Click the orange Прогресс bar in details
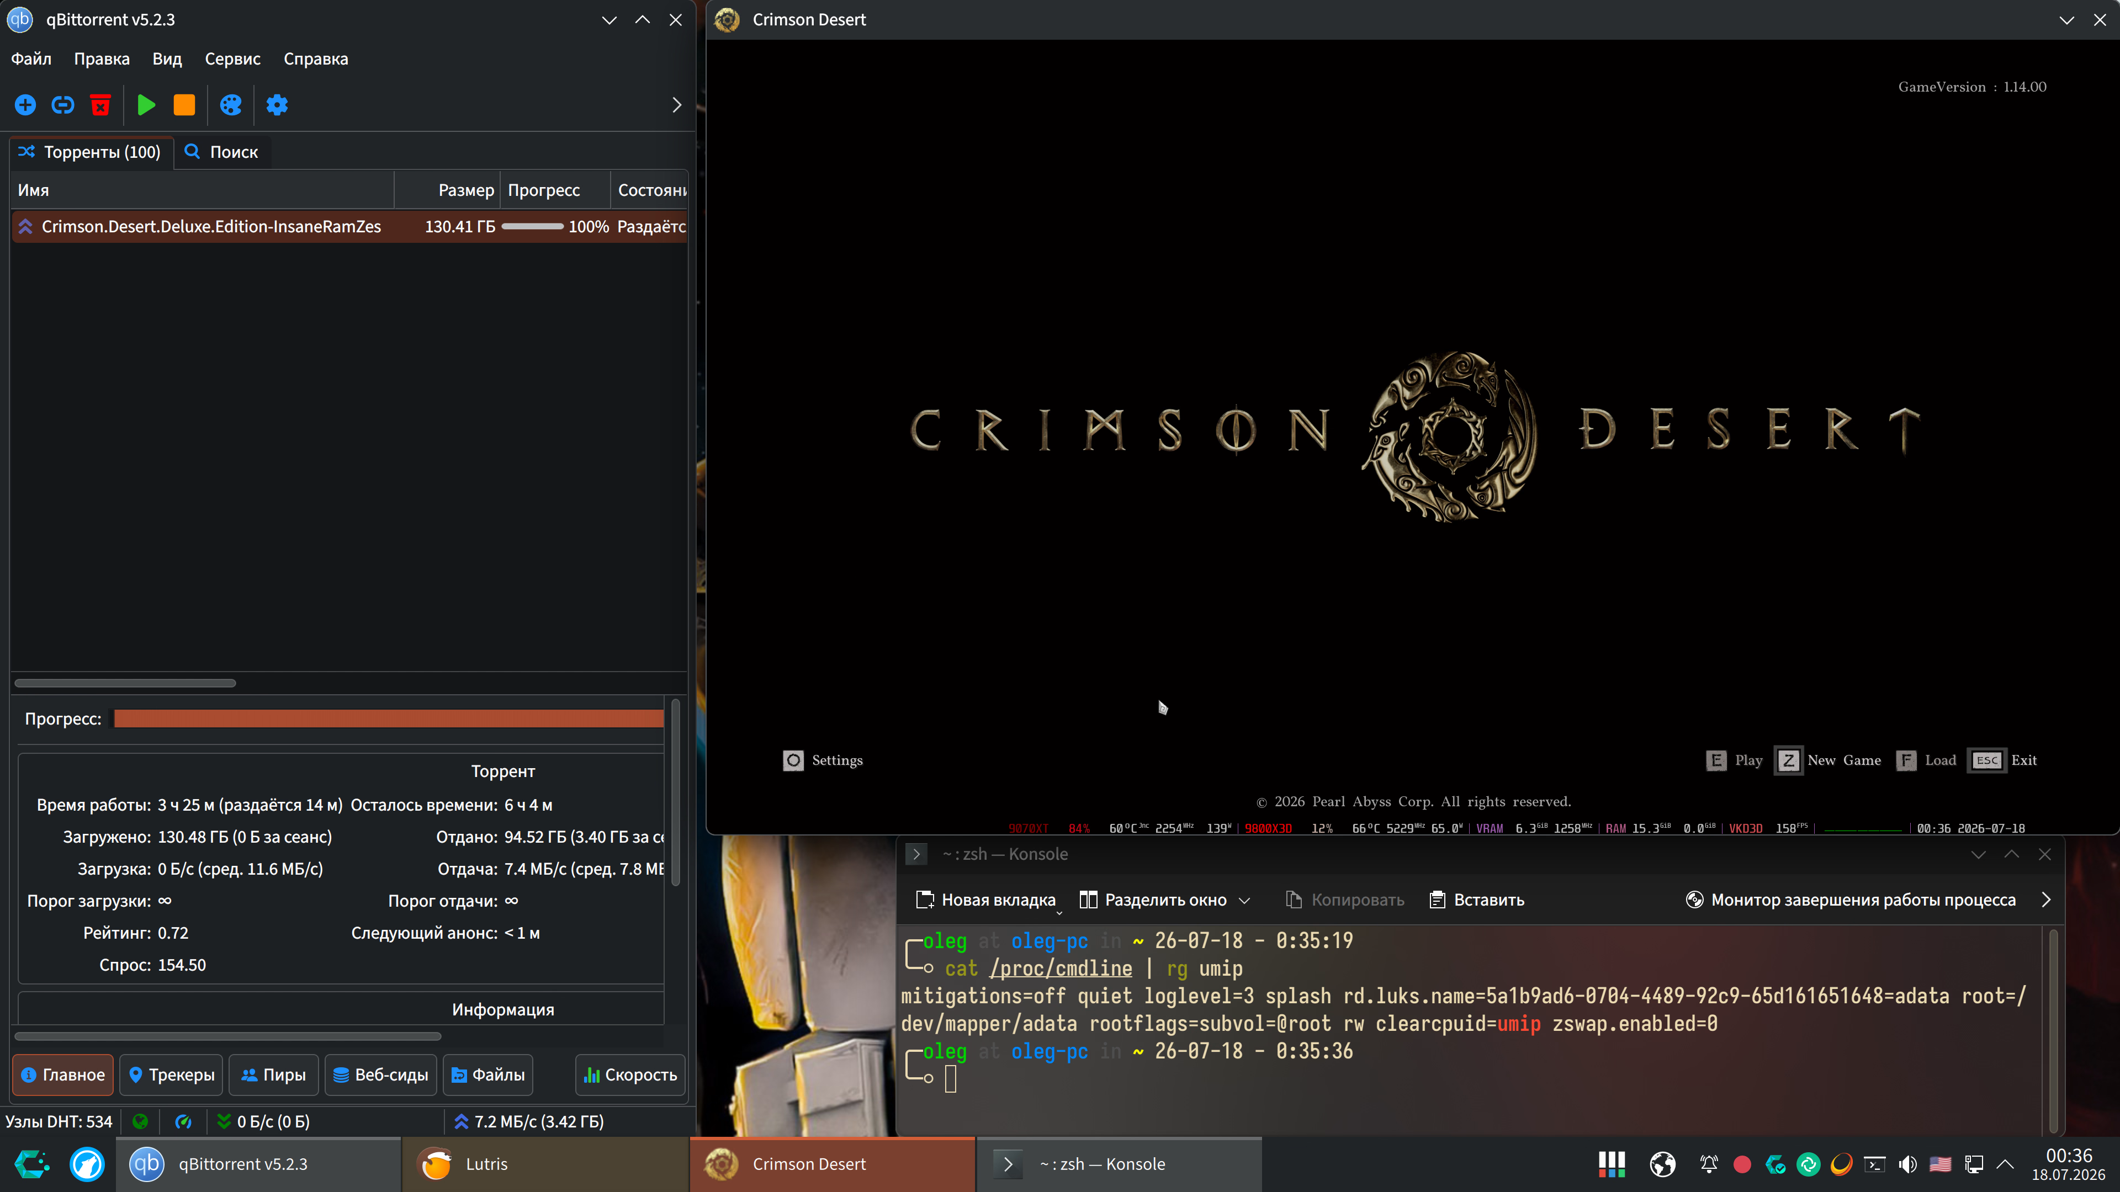2120x1192 pixels. click(x=389, y=719)
